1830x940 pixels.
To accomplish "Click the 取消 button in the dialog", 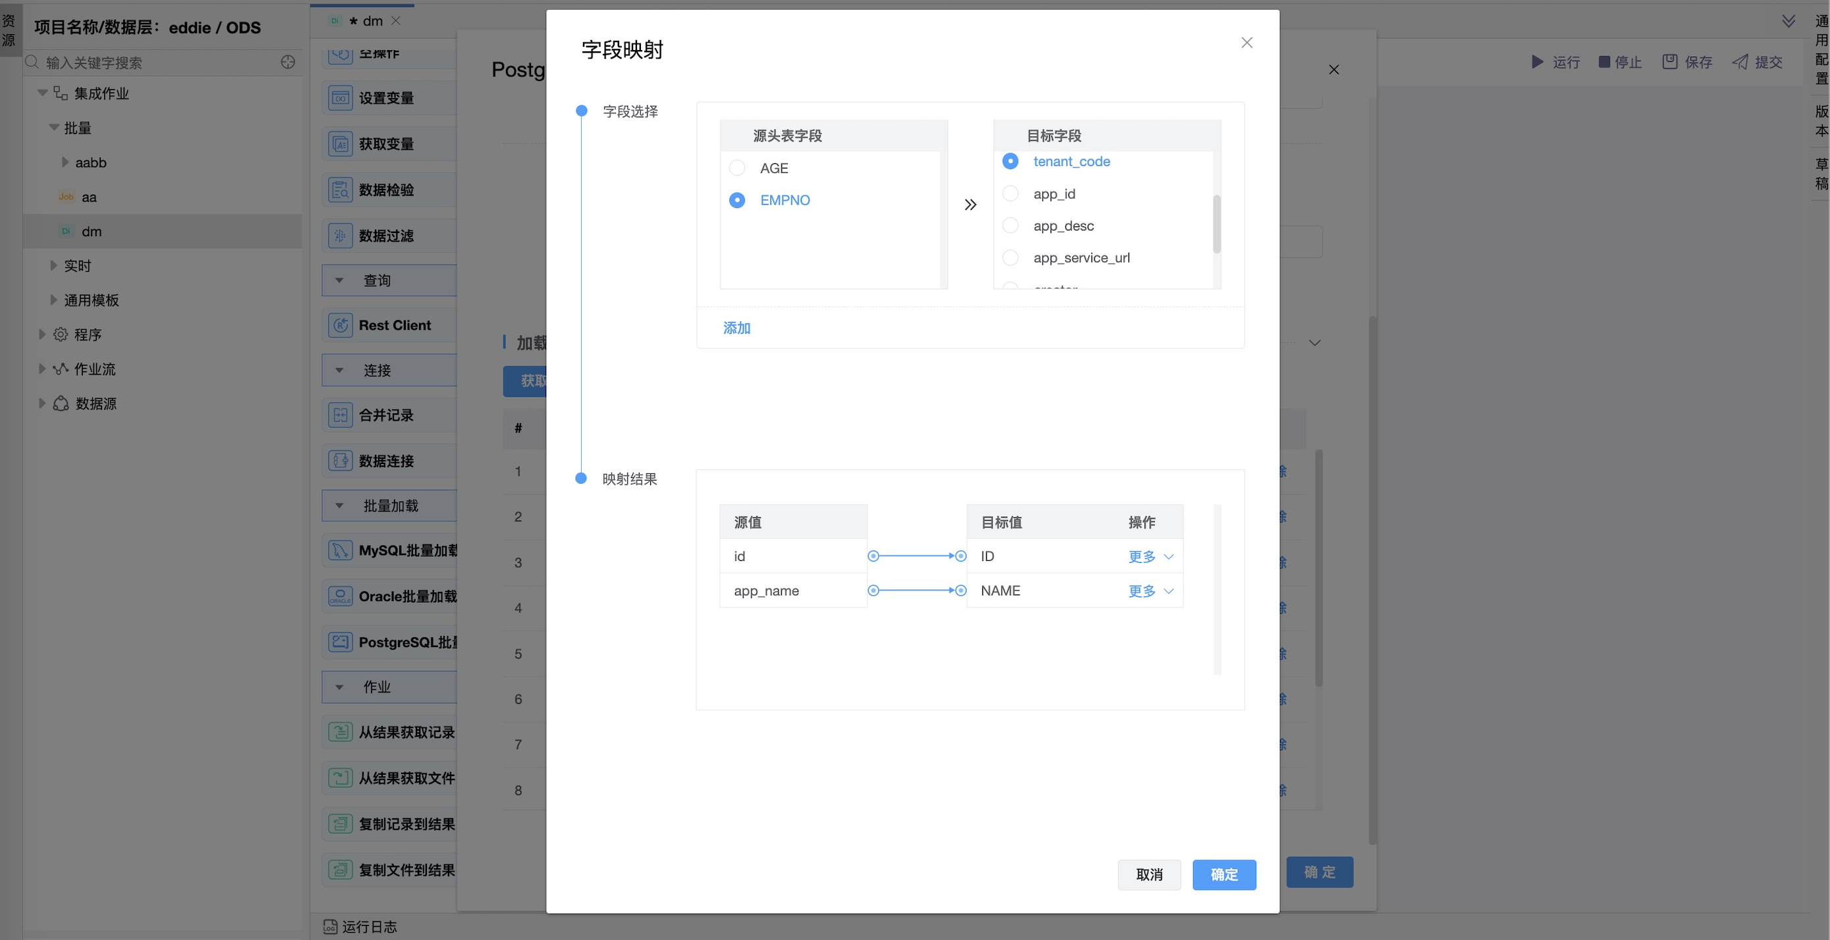I will [1149, 875].
